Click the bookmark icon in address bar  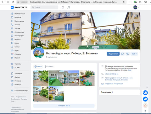pos(124,2)
